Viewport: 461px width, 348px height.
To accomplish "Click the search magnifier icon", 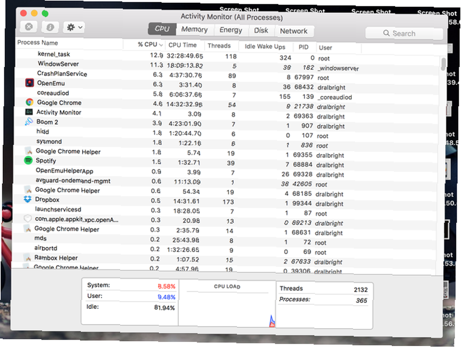I will click(x=386, y=33).
